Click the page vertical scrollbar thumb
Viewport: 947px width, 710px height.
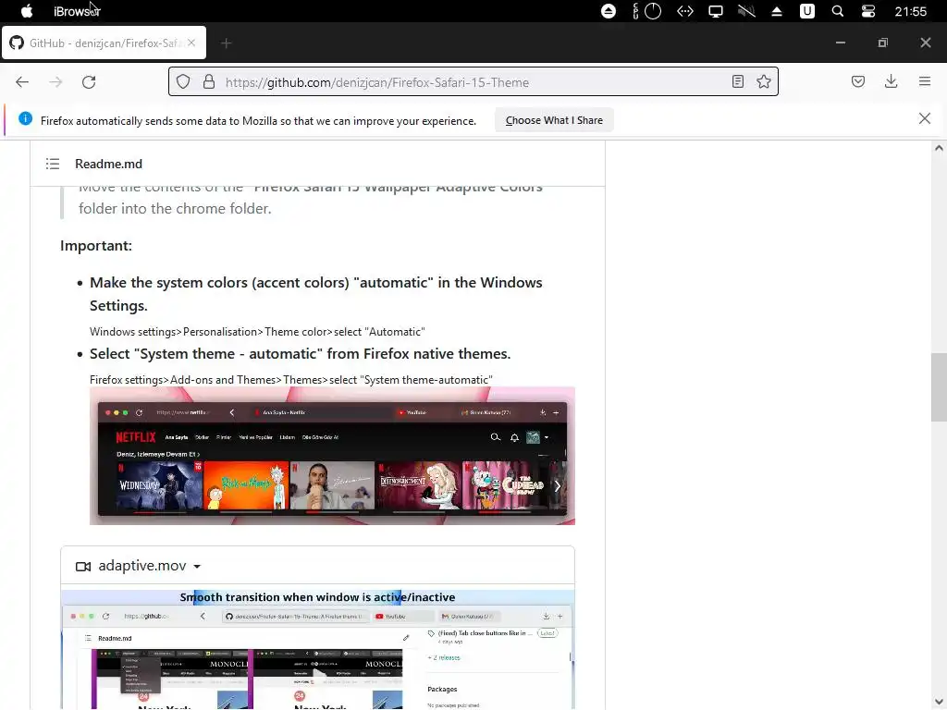939,387
